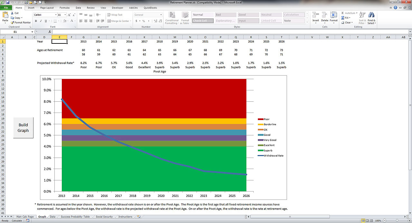The height and width of the screenshot is (223, 412).
Task: Open the Microsoft Excel Help icon
Action: click(395, 7)
